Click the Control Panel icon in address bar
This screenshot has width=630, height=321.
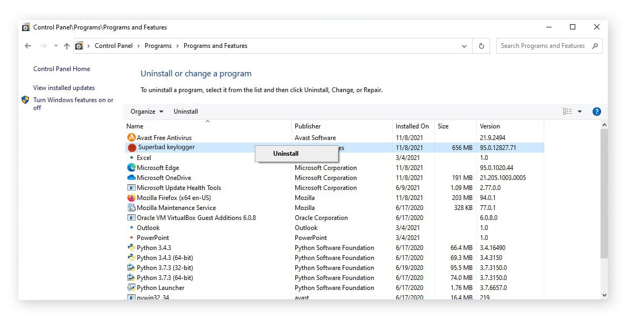79,46
